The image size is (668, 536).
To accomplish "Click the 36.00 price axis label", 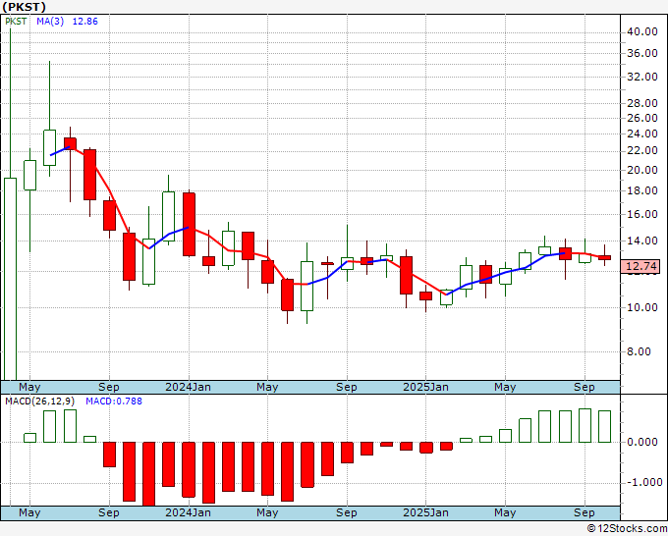I will click(641, 53).
